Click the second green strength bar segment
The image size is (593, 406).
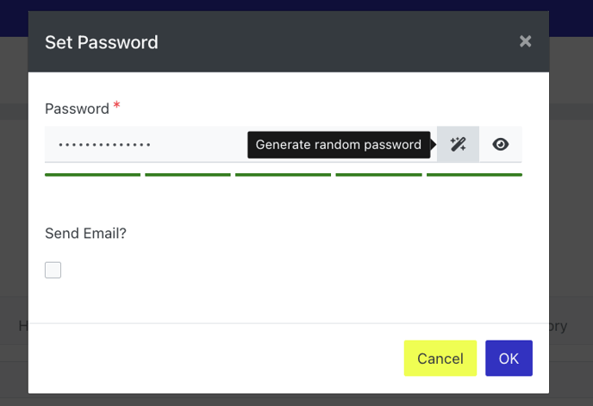[x=188, y=175]
